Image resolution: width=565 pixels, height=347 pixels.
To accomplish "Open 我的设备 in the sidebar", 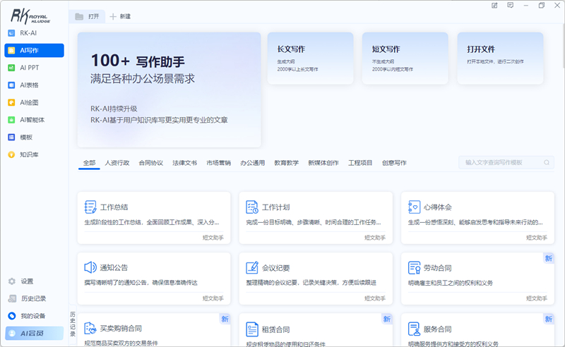I will coord(27,316).
